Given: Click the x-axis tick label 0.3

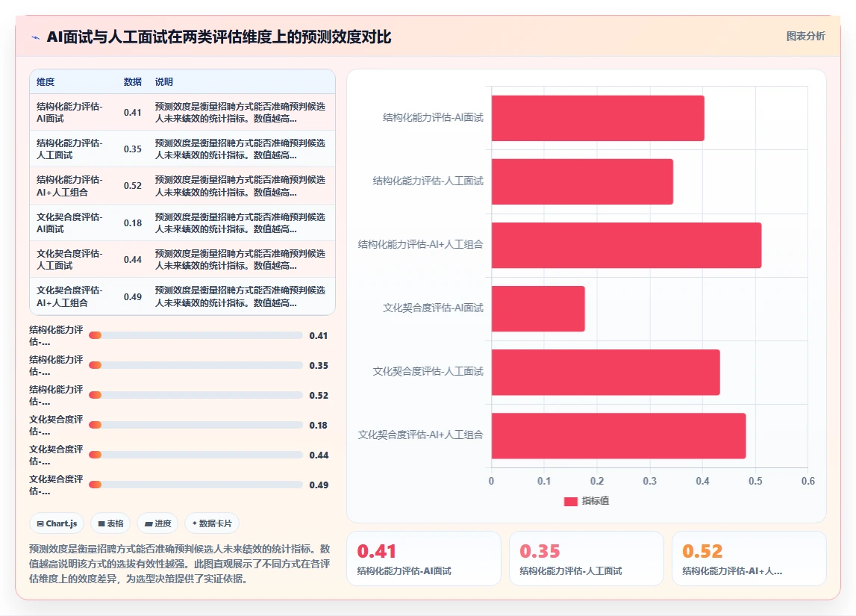Looking at the screenshot, I should 649,481.
